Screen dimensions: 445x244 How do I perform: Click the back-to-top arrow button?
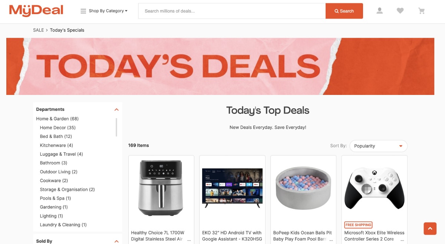pos(430,228)
